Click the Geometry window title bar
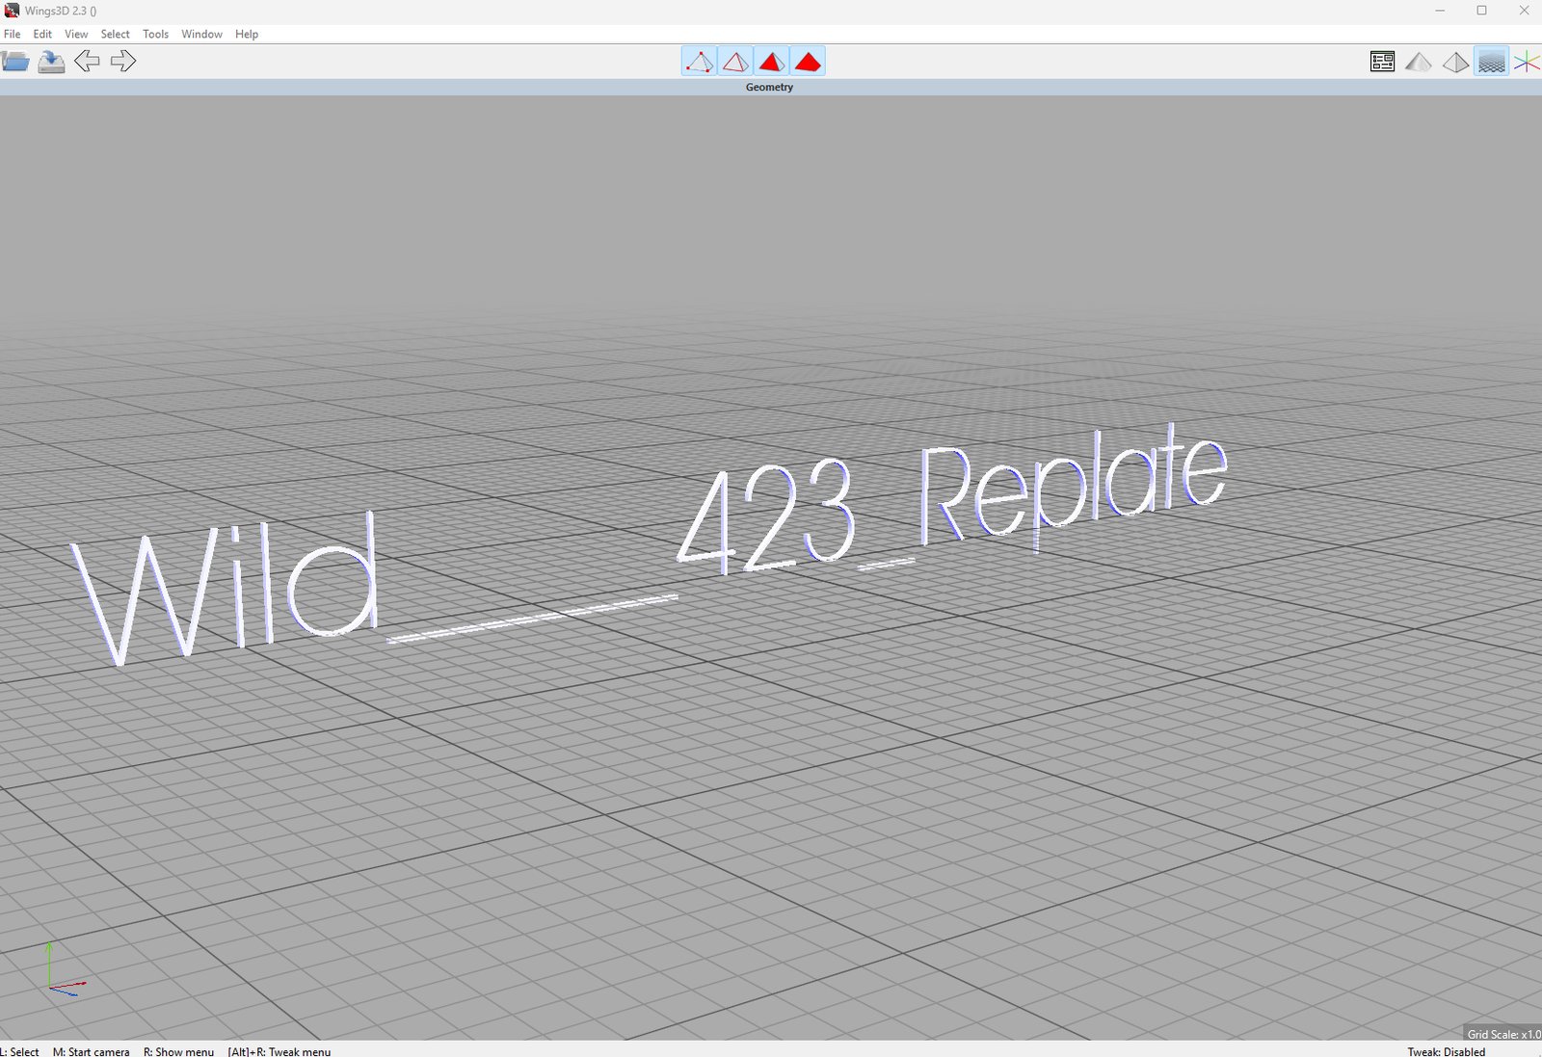The height and width of the screenshot is (1057, 1542). pos(769,87)
